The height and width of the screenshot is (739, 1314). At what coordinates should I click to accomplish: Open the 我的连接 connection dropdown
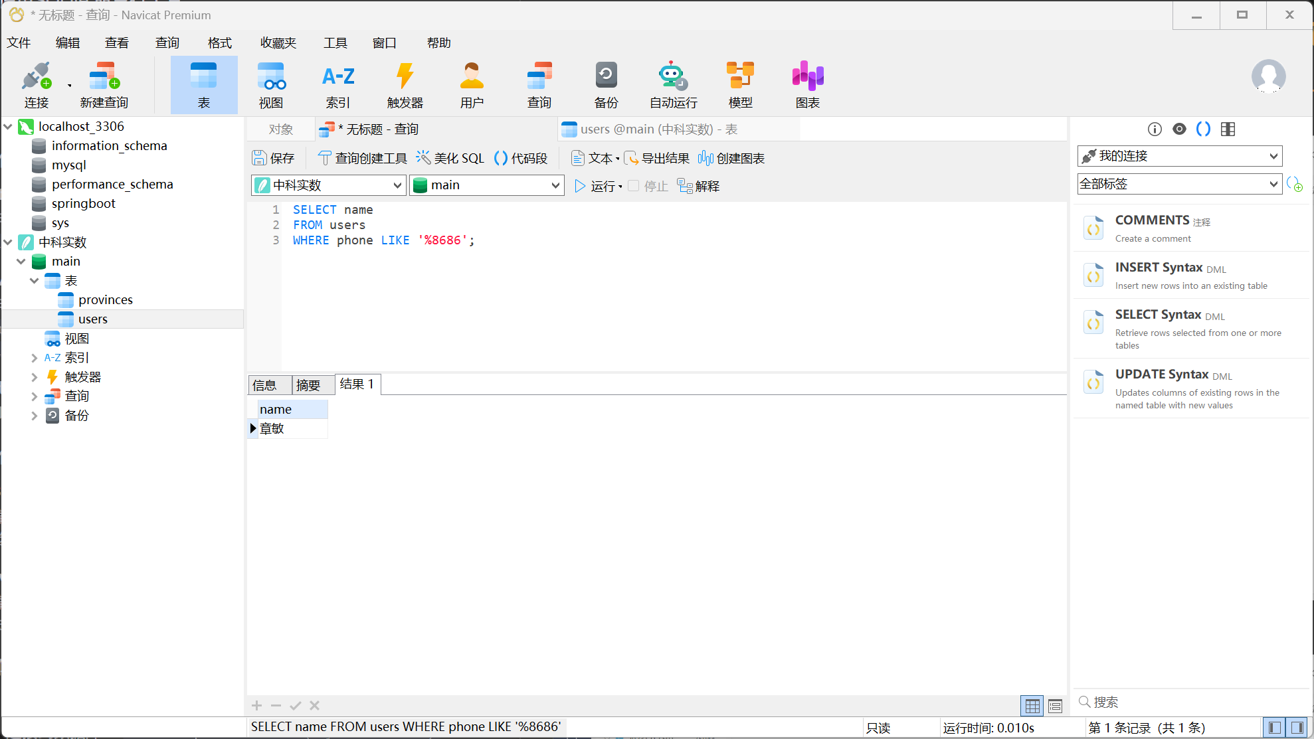pyautogui.click(x=1273, y=157)
